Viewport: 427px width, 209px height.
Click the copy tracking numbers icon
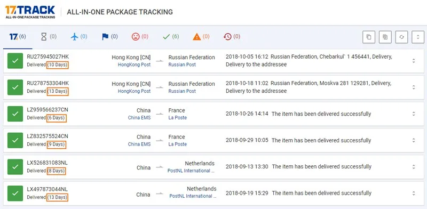click(369, 37)
